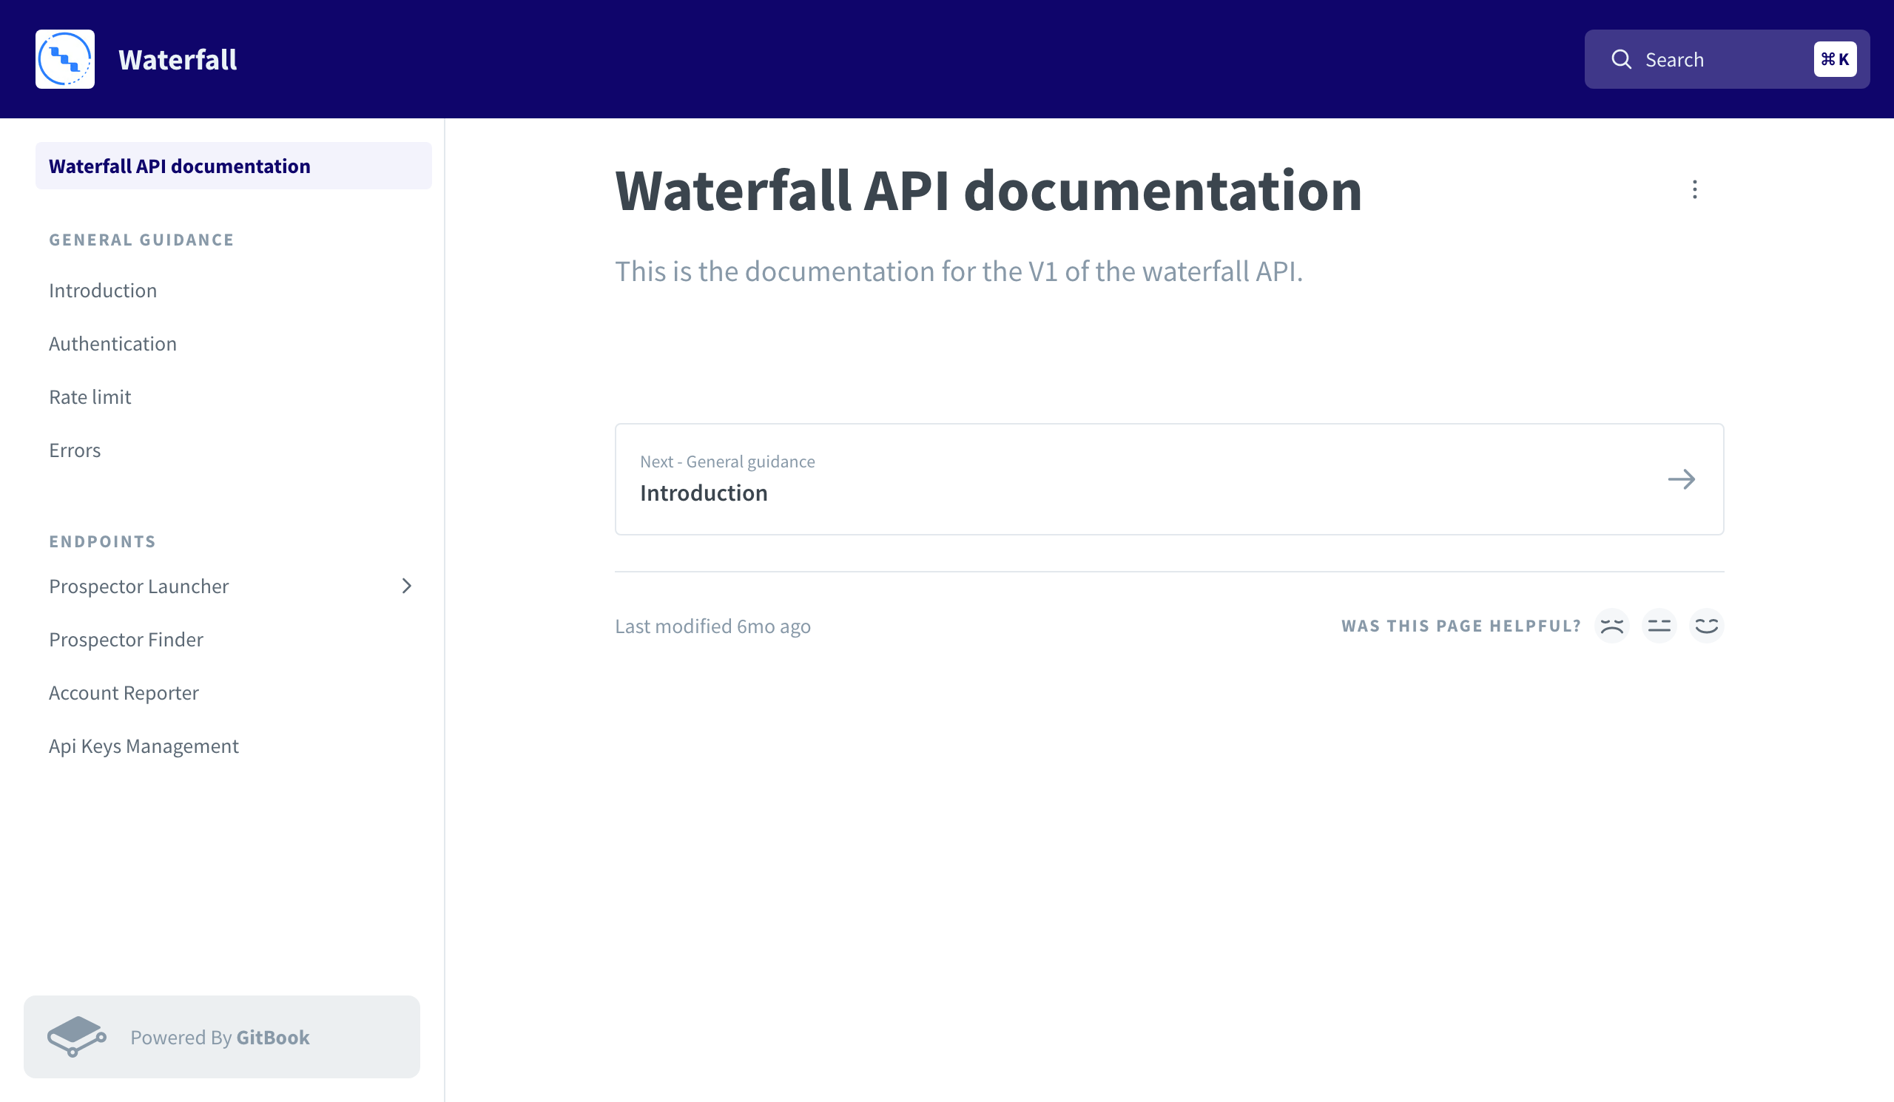The image size is (1894, 1102).
Task: Click the right arrow in Next card
Action: pyautogui.click(x=1682, y=479)
